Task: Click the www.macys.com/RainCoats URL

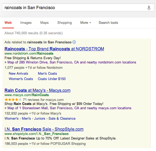Action: tap(27, 95)
